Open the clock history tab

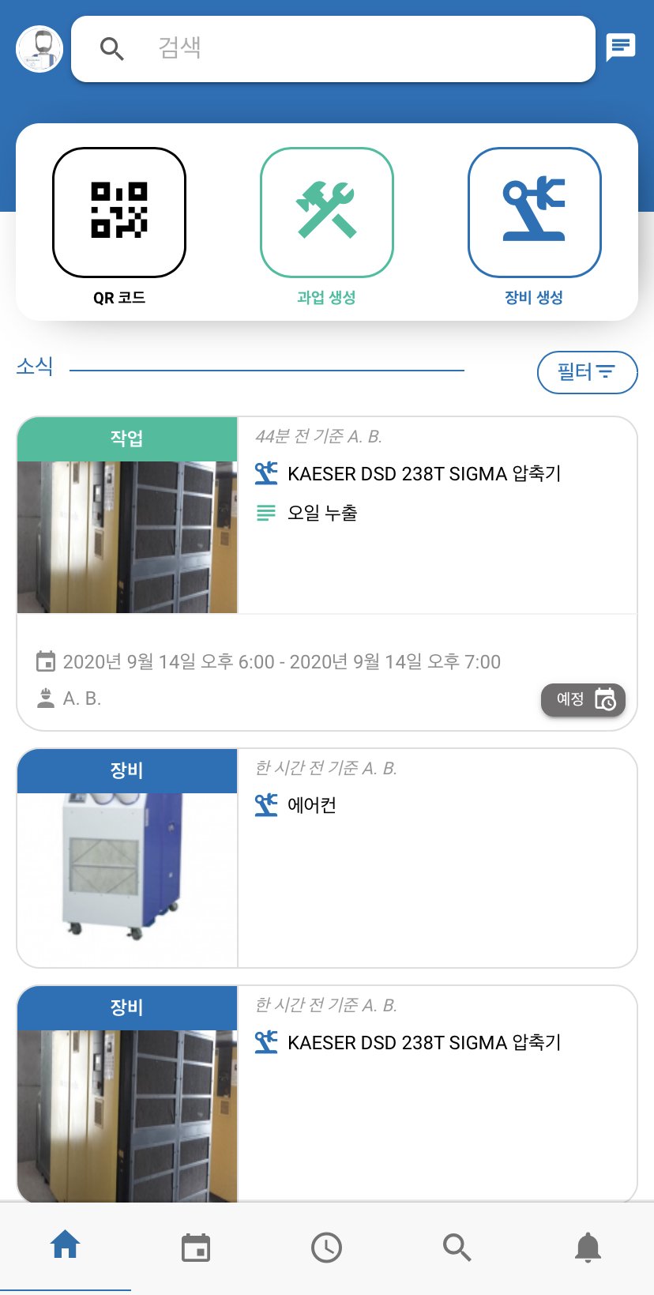click(326, 1248)
